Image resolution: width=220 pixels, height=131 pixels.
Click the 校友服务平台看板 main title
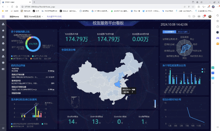tap(108, 23)
